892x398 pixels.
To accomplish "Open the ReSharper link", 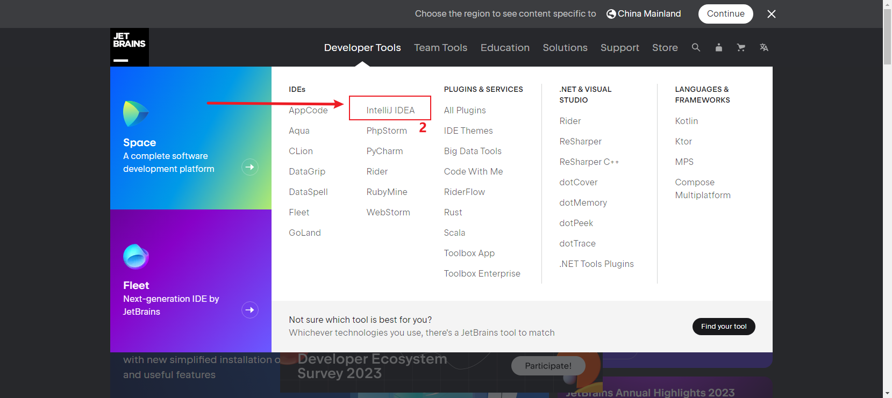I will (x=580, y=141).
